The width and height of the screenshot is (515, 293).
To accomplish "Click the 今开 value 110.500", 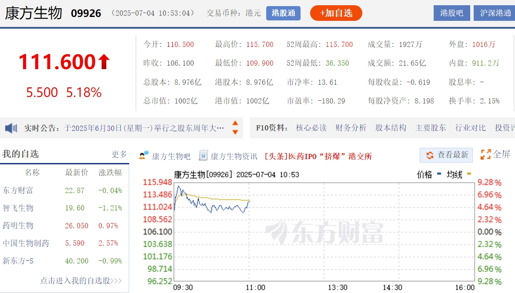I will 181,44.
